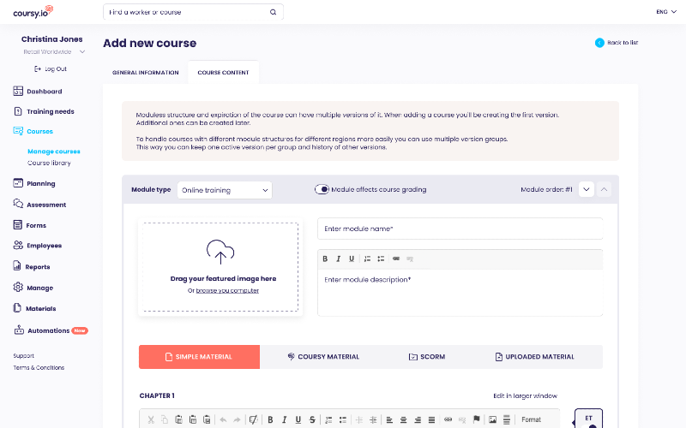Open the Manage gear icon
Image resolution: width=686 pixels, height=428 pixels.
(x=18, y=288)
